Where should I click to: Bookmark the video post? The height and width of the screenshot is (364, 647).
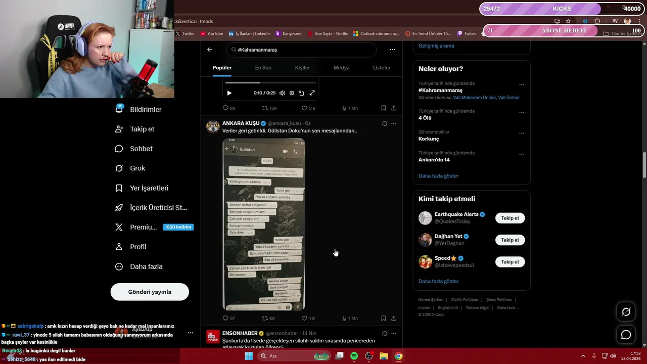pyautogui.click(x=384, y=108)
